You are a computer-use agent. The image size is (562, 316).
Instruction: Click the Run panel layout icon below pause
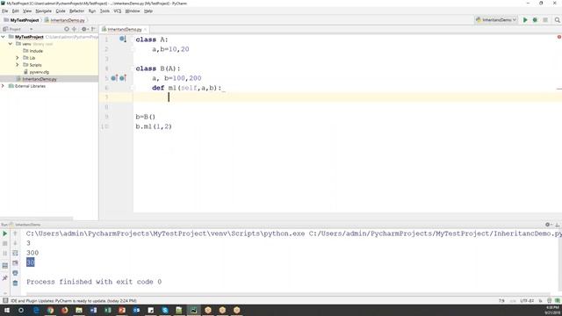pos(5,265)
